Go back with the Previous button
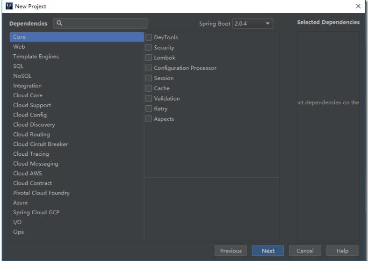The width and height of the screenshot is (368, 261). [x=231, y=251]
